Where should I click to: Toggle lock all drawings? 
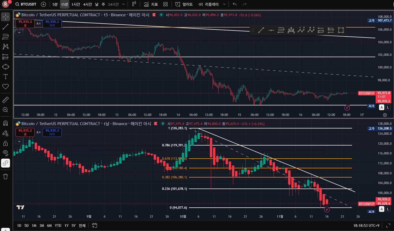pyautogui.click(x=6, y=143)
